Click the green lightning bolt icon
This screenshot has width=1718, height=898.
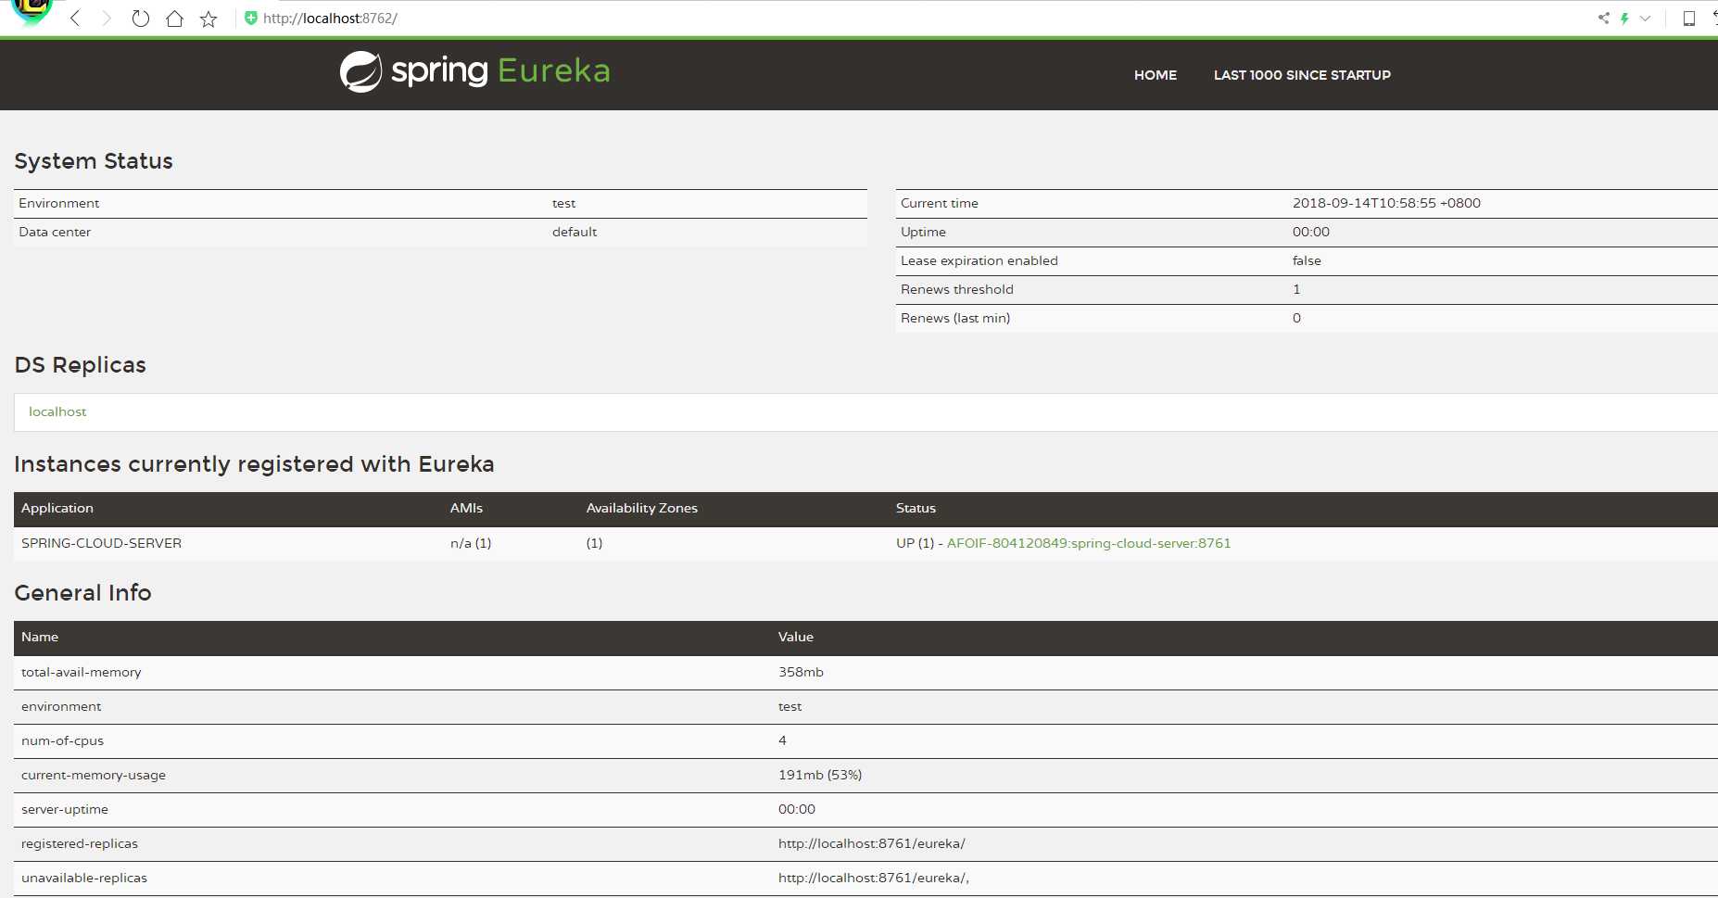(x=1624, y=18)
